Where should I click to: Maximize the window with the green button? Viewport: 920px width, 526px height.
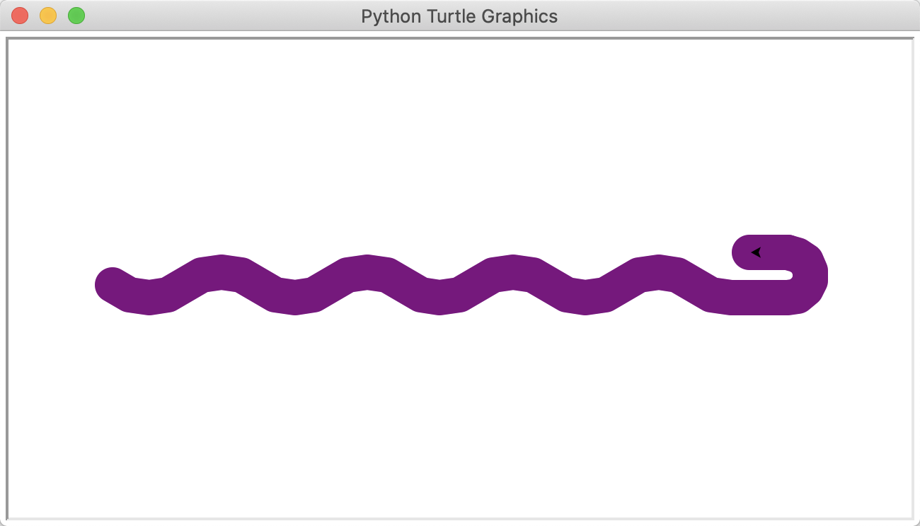pos(76,16)
